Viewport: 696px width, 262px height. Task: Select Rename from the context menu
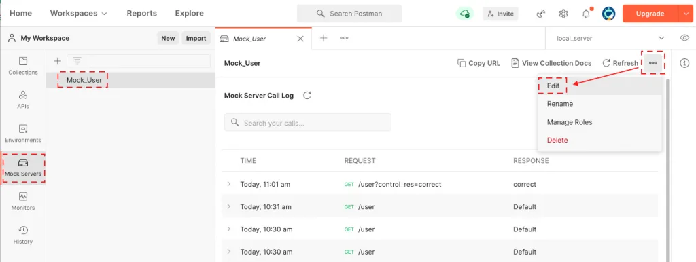[599, 104]
